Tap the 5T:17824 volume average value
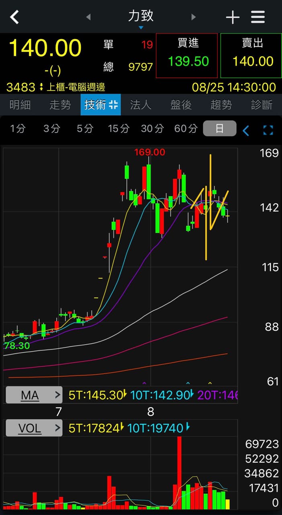 (96, 428)
